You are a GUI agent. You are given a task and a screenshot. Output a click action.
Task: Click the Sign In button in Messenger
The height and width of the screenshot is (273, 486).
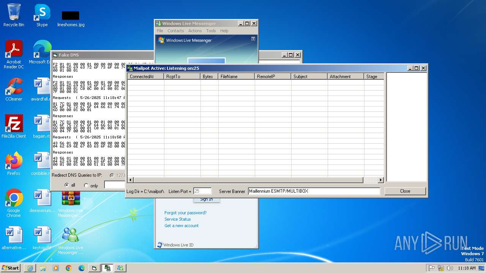pyautogui.click(x=207, y=200)
